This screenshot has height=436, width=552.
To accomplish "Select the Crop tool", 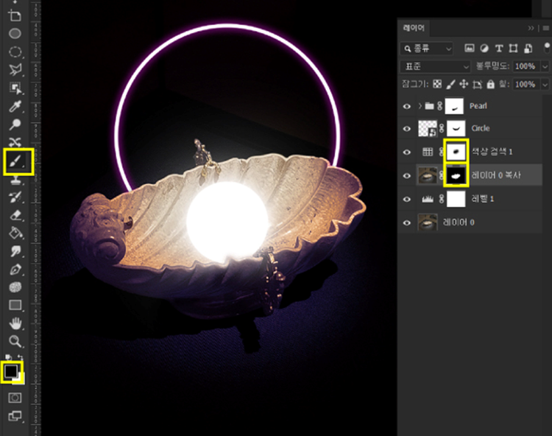I will point(15,15).
